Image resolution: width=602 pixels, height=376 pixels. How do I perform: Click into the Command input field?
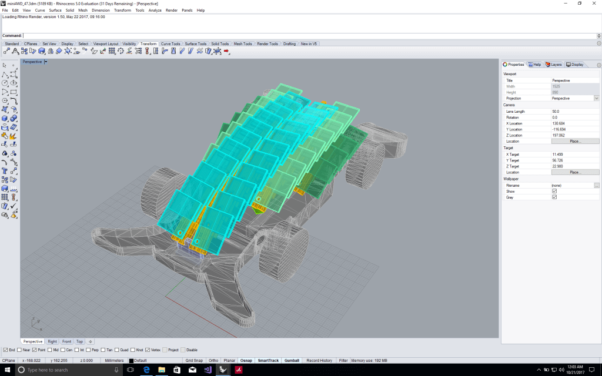[309, 36]
